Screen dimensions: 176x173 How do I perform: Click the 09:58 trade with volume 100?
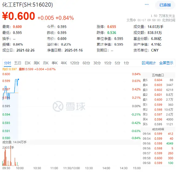[x=158, y=163]
